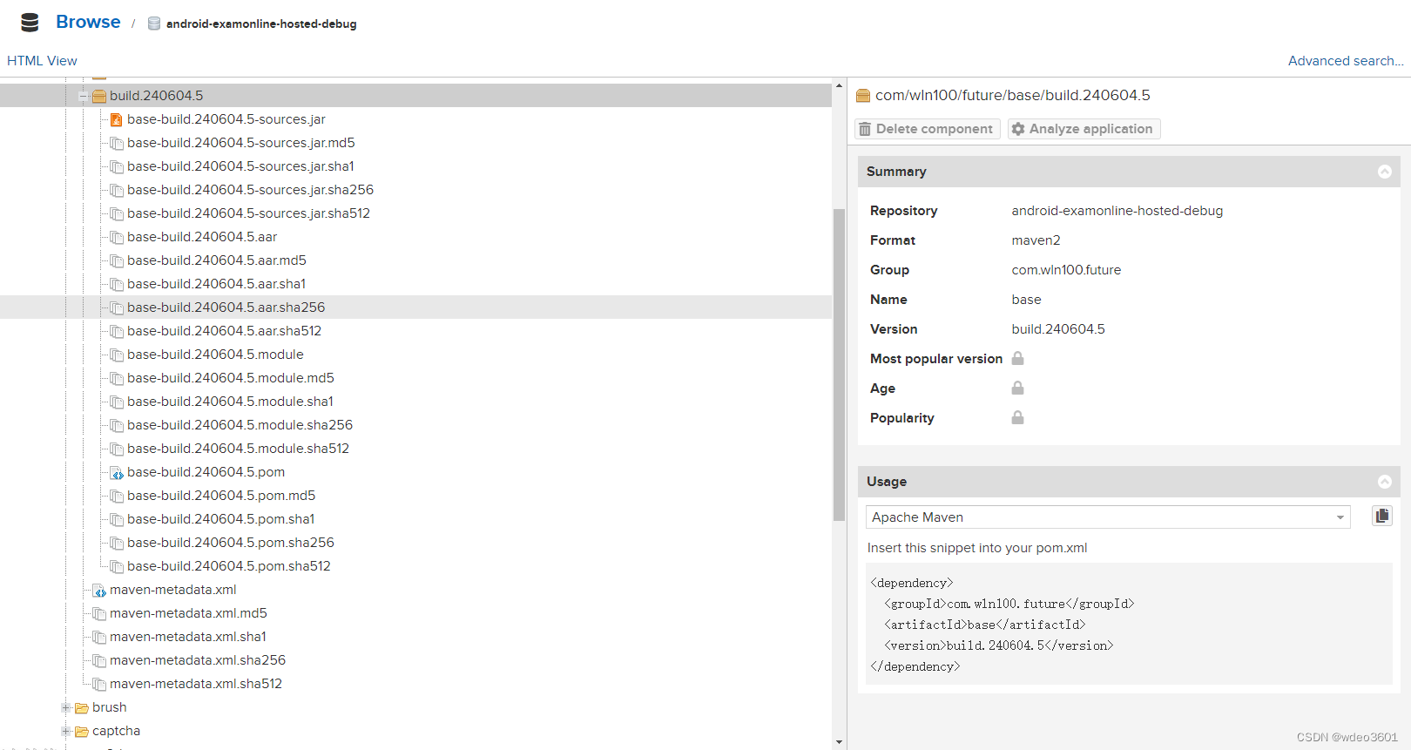Click the tree scrollbar down arrow
Viewport: 1411px width, 750px height.
click(x=839, y=742)
